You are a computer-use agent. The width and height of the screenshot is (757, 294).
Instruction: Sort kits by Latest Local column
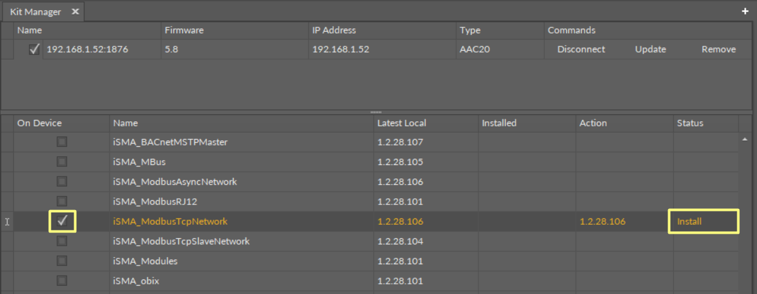click(402, 123)
